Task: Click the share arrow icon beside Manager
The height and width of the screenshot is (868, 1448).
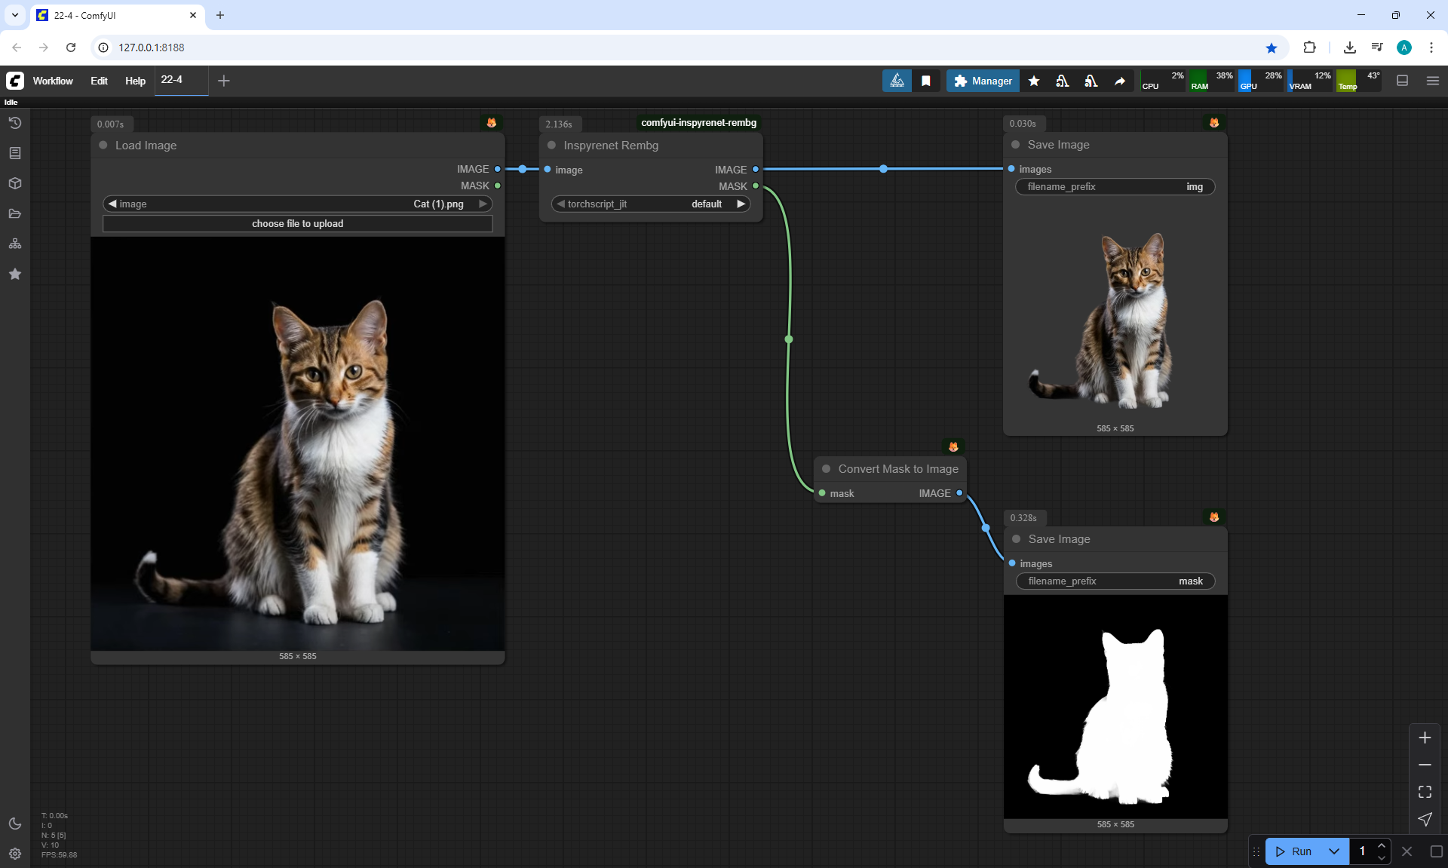Action: click(1120, 81)
